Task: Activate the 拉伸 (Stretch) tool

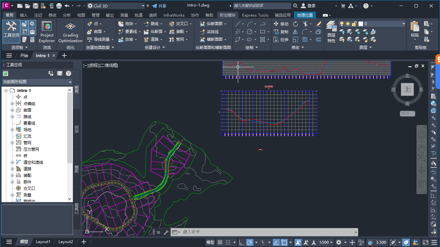Action: [x=281, y=39]
